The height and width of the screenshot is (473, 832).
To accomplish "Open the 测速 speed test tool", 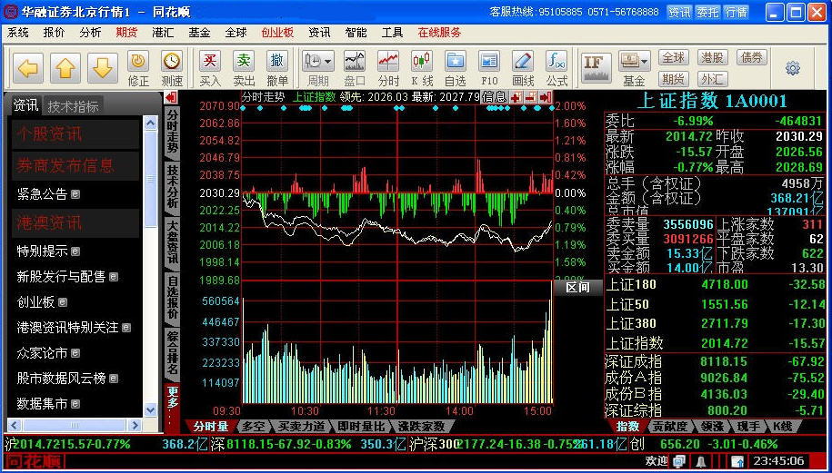I will click(172, 69).
